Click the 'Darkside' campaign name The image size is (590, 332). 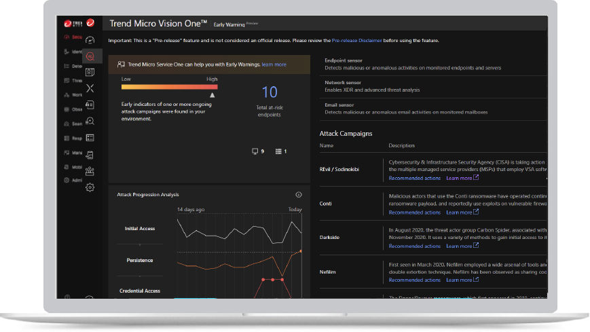pos(329,238)
